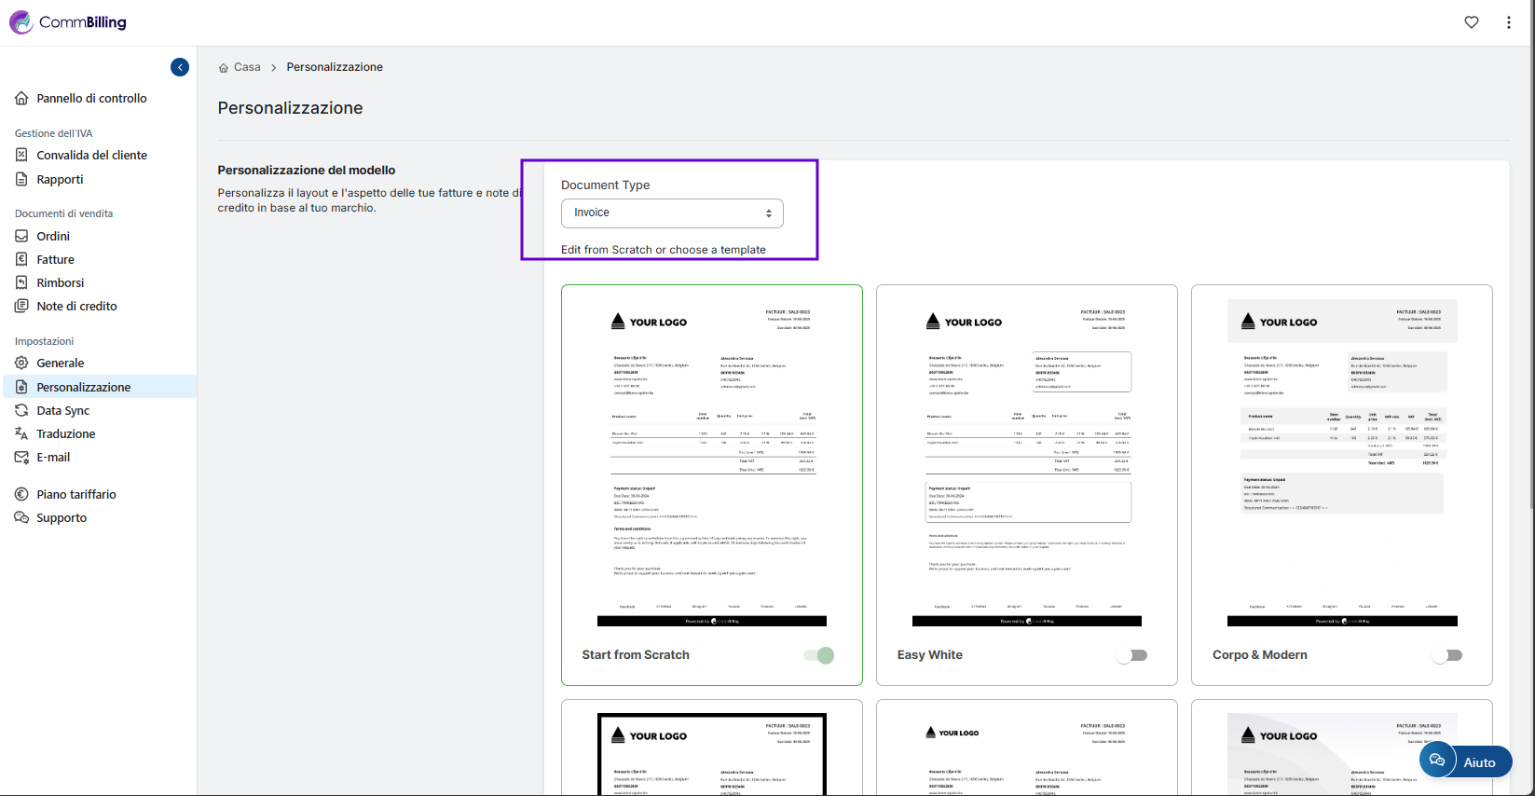Screen dimensions: 1535x796
Task: Select the Easy White template thumbnail
Action: (x=1026, y=463)
